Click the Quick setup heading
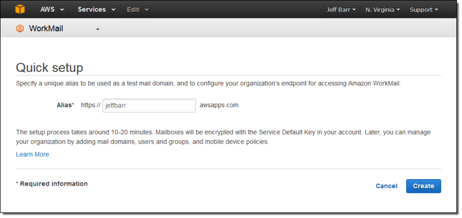This screenshot has height=218, width=462. 49,68
